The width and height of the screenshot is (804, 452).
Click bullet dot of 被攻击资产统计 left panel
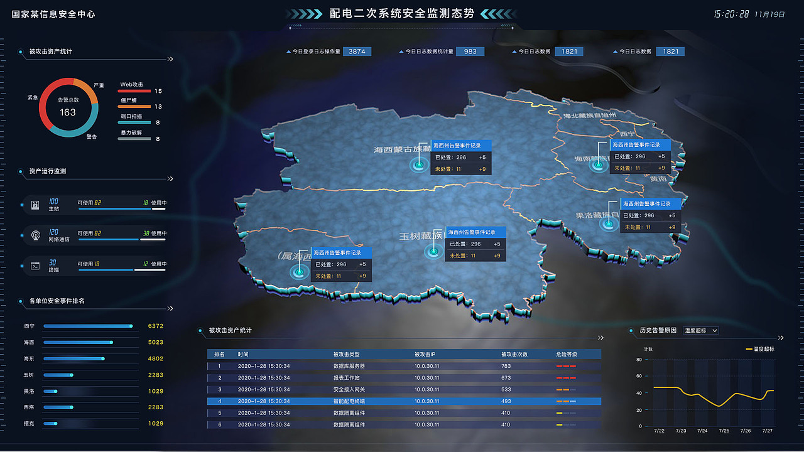(x=21, y=51)
